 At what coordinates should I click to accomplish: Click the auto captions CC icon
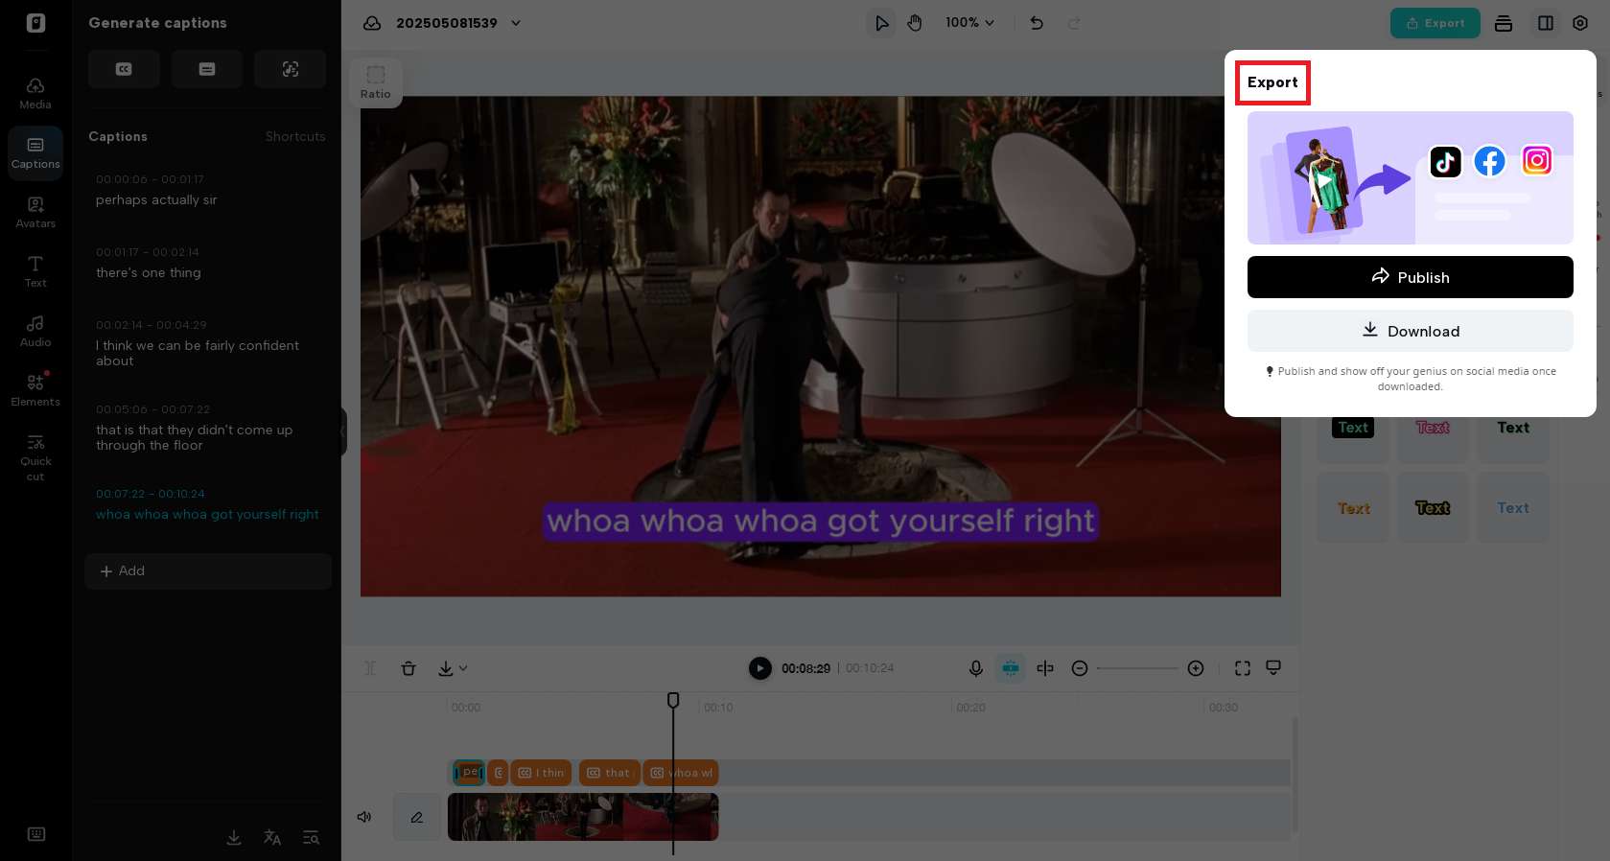pyautogui.click(x=124, y=69)
